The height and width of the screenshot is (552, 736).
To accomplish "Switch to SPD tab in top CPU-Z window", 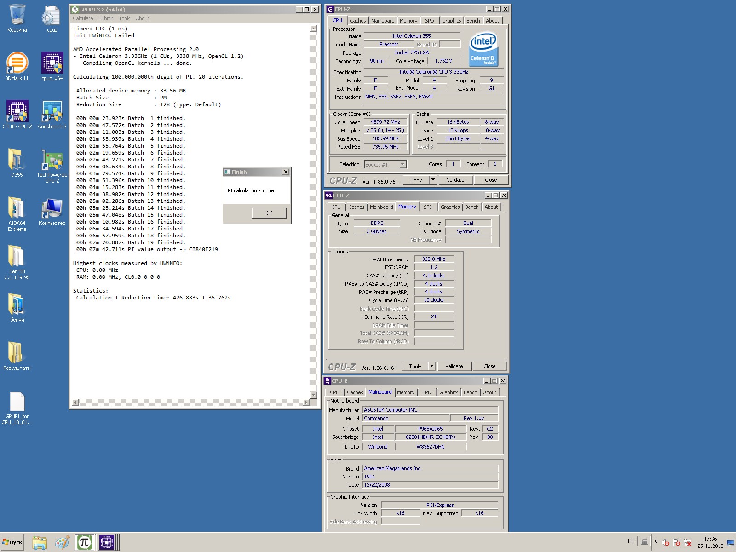I will (430, 21).
